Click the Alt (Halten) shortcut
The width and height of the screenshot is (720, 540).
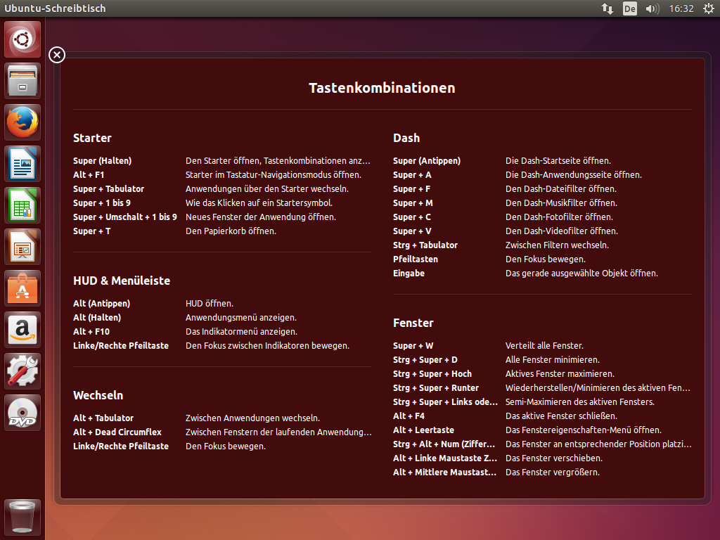(x=97, y=318)
